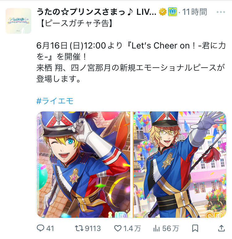Screen dimensions: 232x239
Task: Open the 11時間 timestamp link
Action: click(195, 12)
